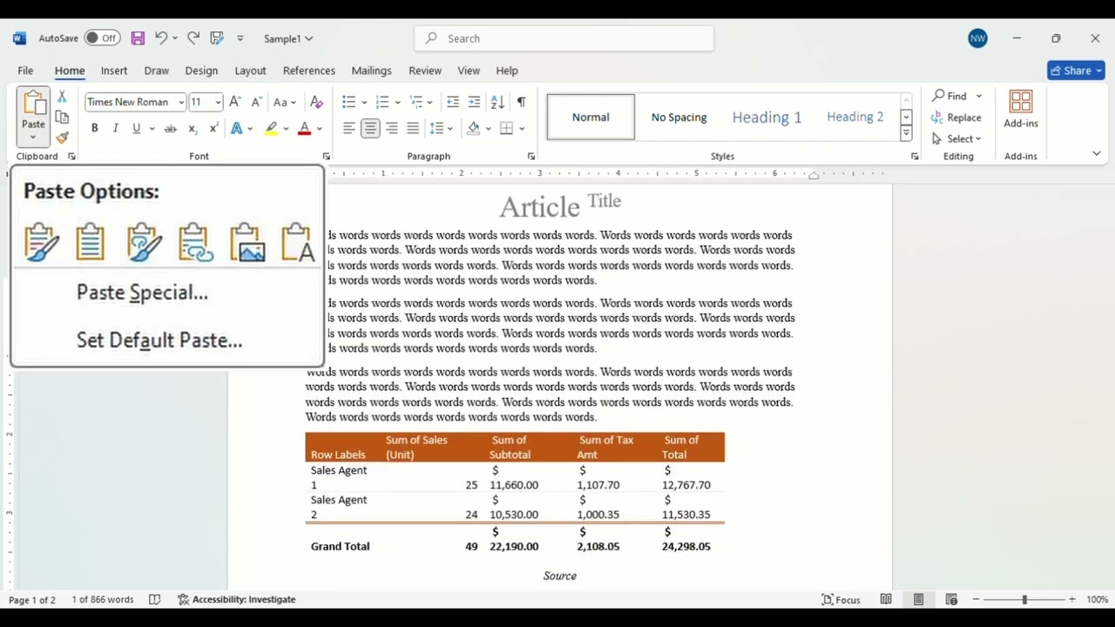Image resolution: width=1115 pixels, height=627 pixels.
Task: Justify paragraph text
Action: pyautogui.click(x=413, y=129)
